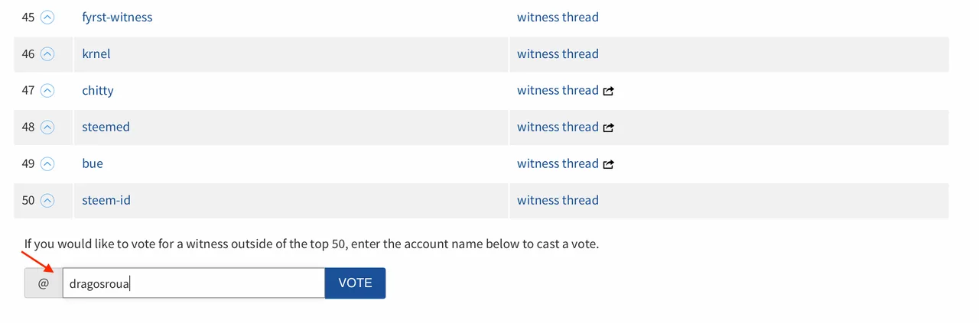Screen dimensions: 979x323
Task: Open steem-id account link
Action: tap(106, 200)
